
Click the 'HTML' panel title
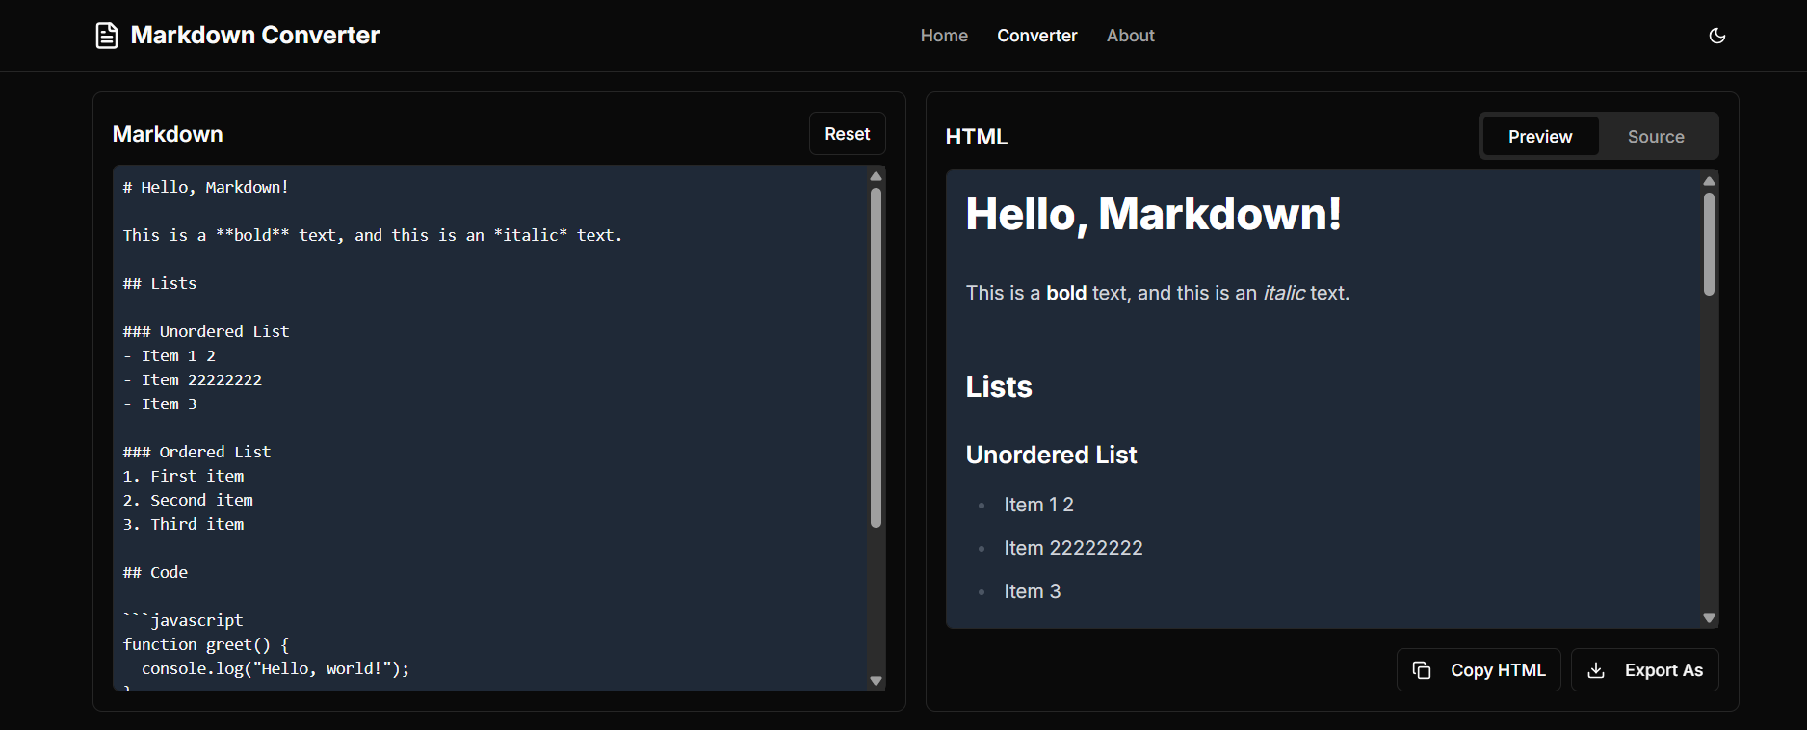977,137
